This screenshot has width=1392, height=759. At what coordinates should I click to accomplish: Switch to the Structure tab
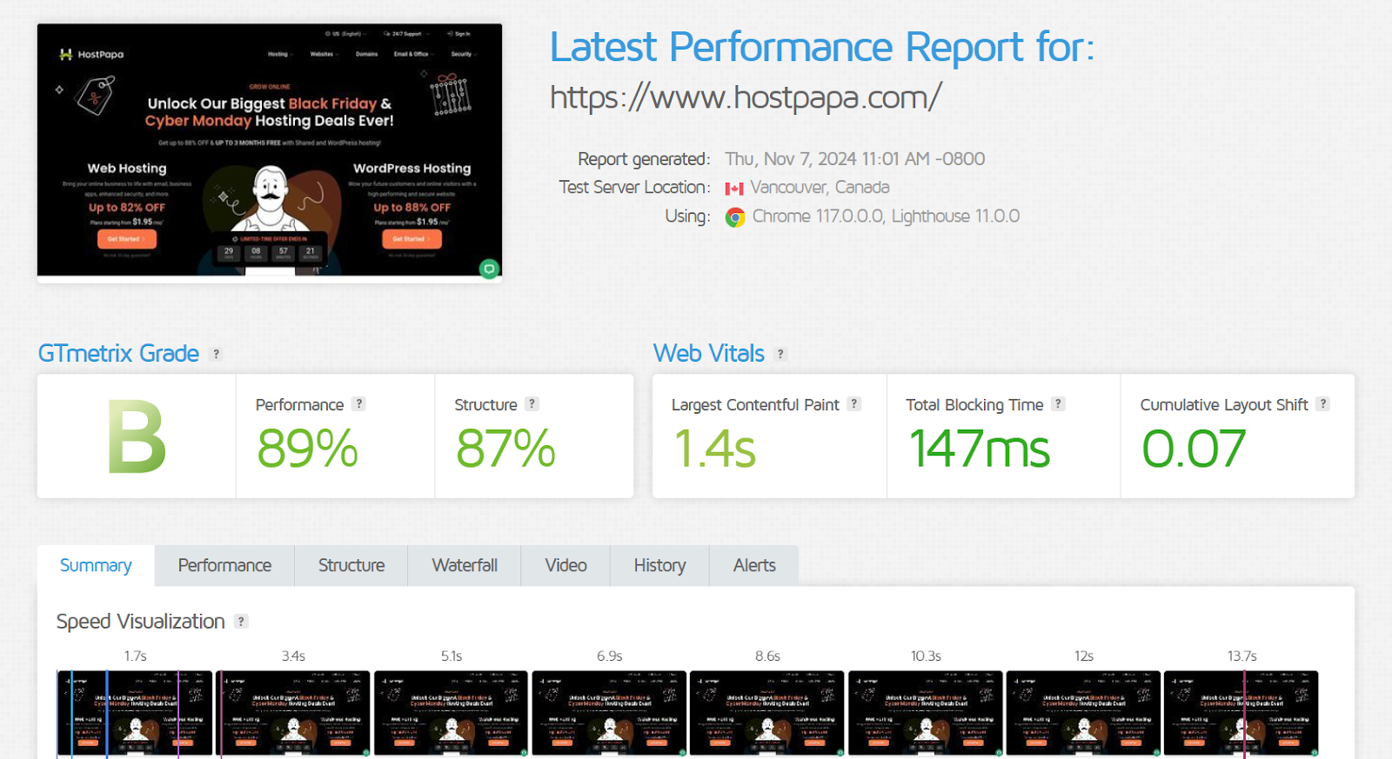(x=351, y=565)
